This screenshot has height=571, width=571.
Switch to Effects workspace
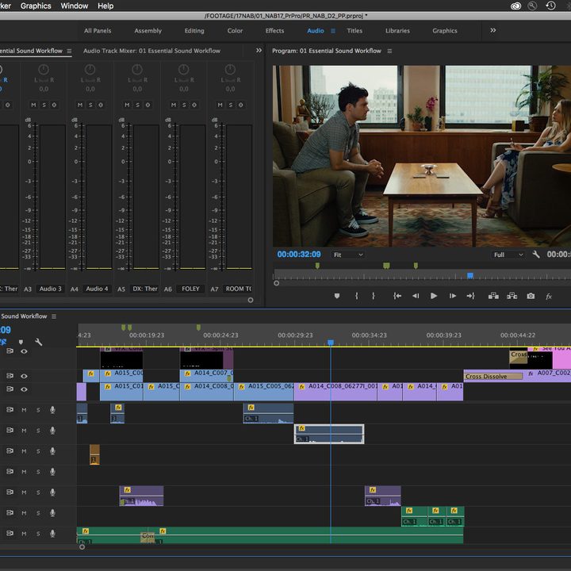coord(274,31)
